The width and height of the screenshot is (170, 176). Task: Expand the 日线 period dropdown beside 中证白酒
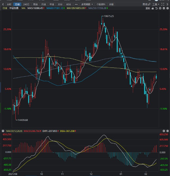click(x=5, y=9)
